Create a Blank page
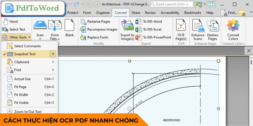 [x=70, y=28]
